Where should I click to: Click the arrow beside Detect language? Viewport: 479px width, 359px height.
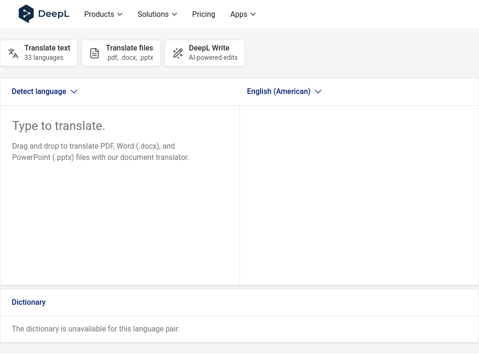click(x=74, y=92)
